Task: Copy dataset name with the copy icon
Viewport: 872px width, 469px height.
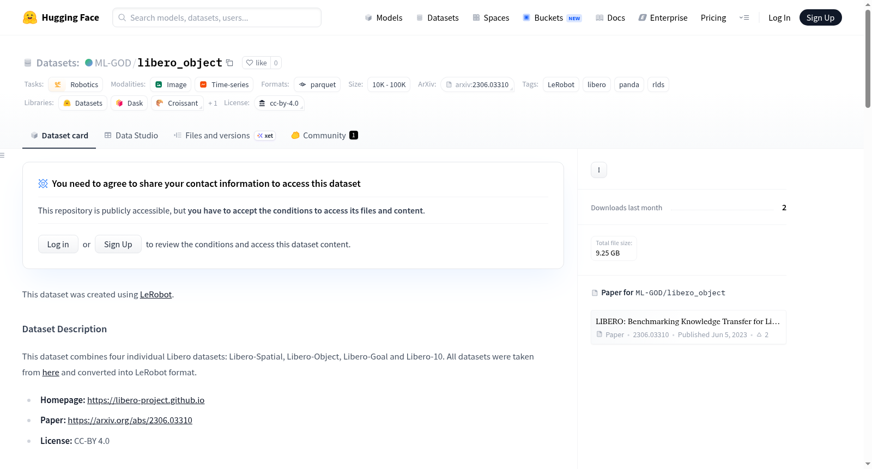Action: pos(229,63)
